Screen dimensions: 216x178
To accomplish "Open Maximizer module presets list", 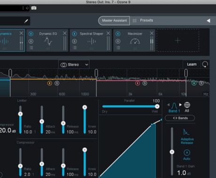I will coord(118,48).
